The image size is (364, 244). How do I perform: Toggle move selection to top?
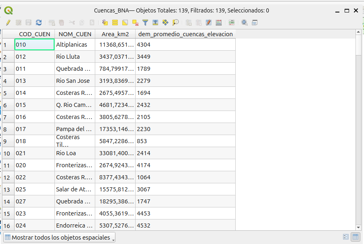(155, 23)
